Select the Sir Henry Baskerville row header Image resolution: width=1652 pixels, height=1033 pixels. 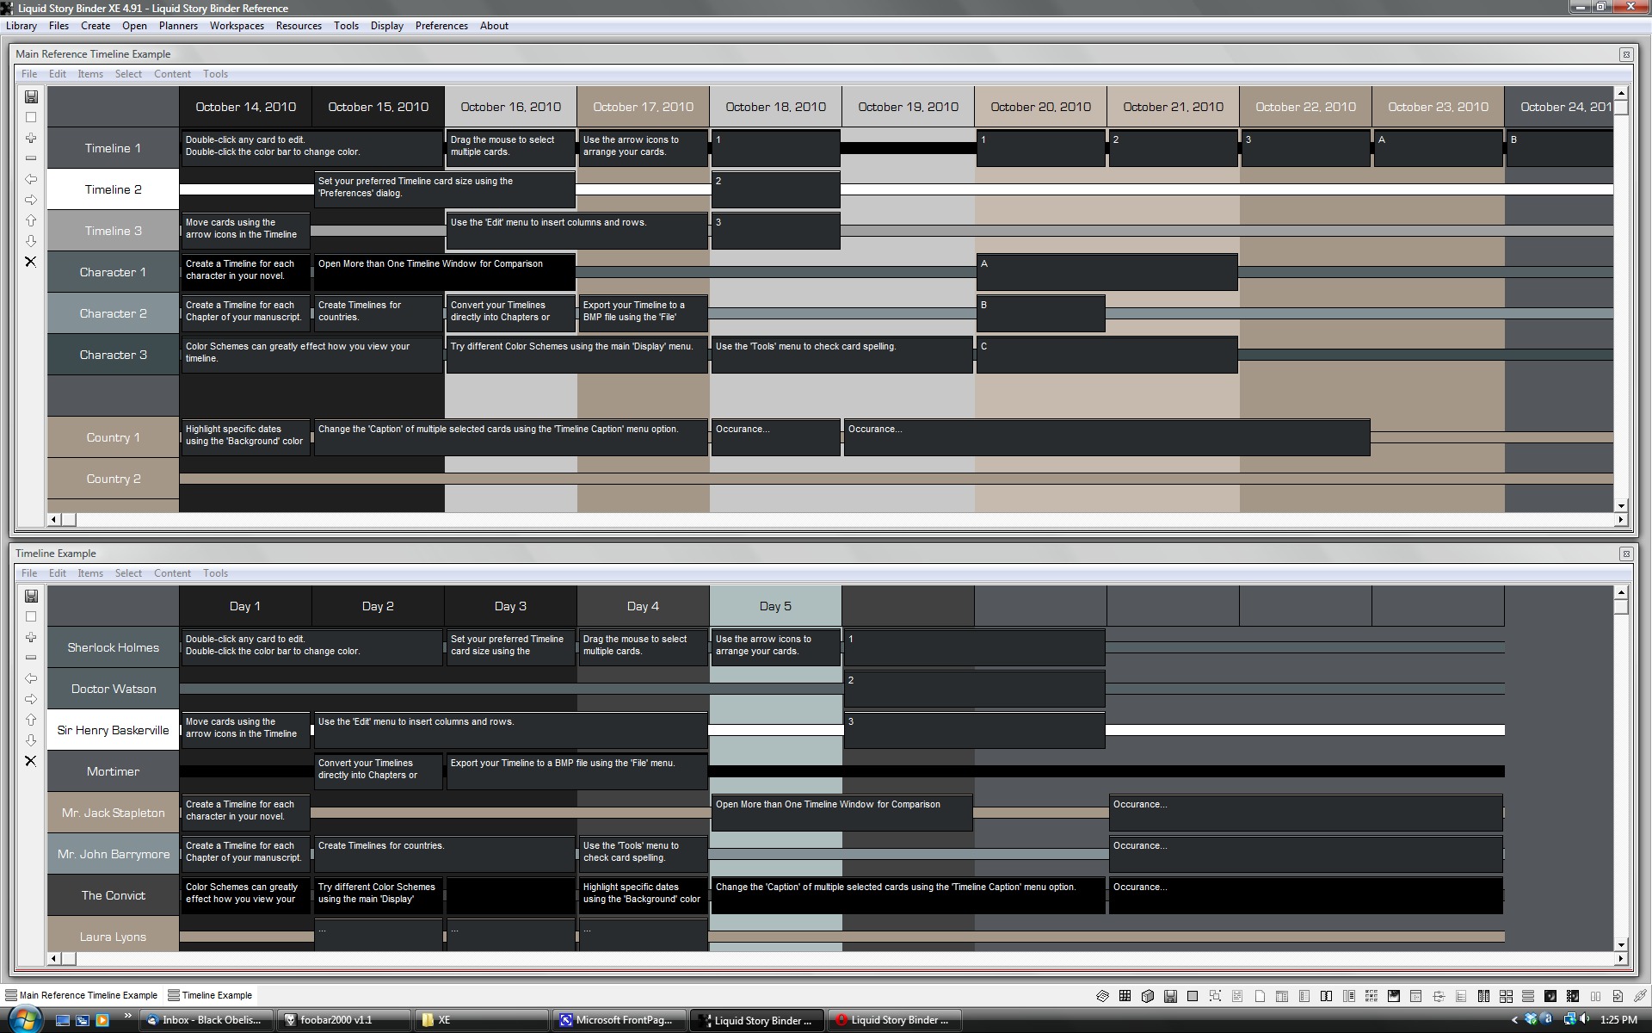tap(113, 730)
